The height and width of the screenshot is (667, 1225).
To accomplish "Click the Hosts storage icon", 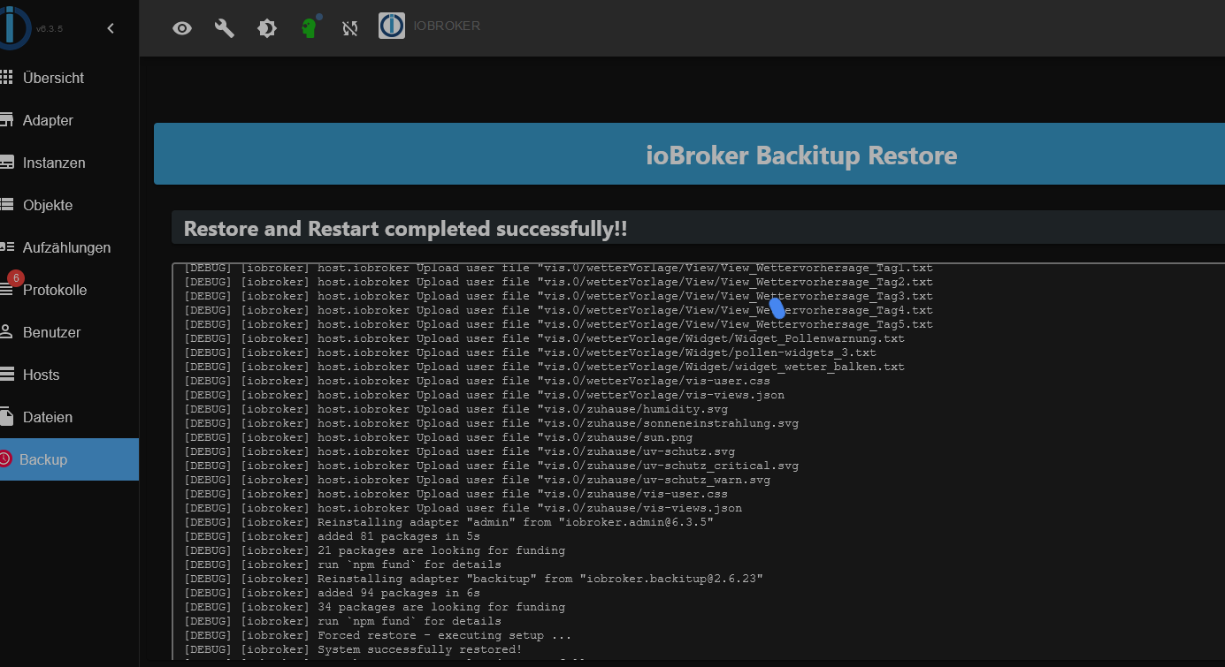I will tap(5, 375).
